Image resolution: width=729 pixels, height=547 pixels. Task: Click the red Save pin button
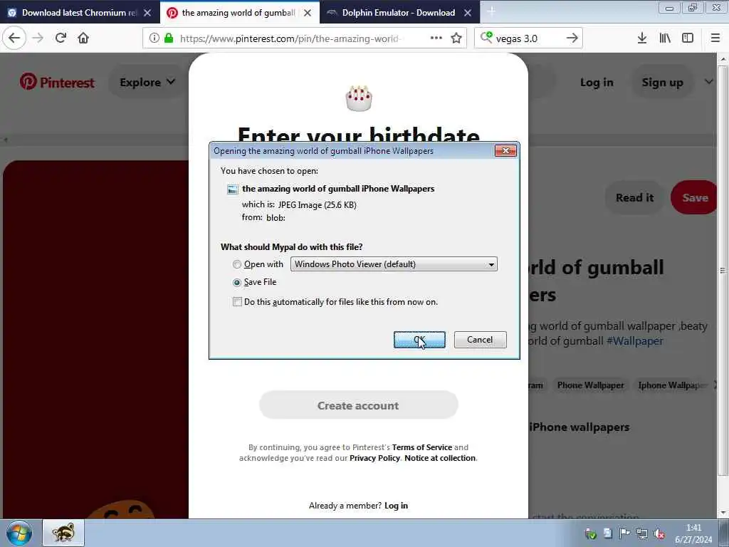(695, 198)
